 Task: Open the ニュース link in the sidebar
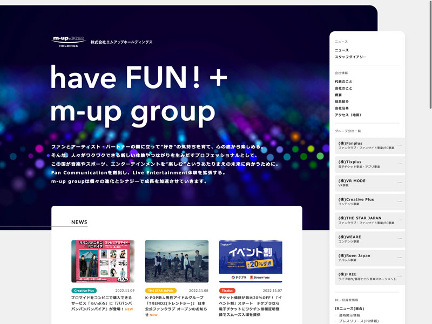pos(342,50)
